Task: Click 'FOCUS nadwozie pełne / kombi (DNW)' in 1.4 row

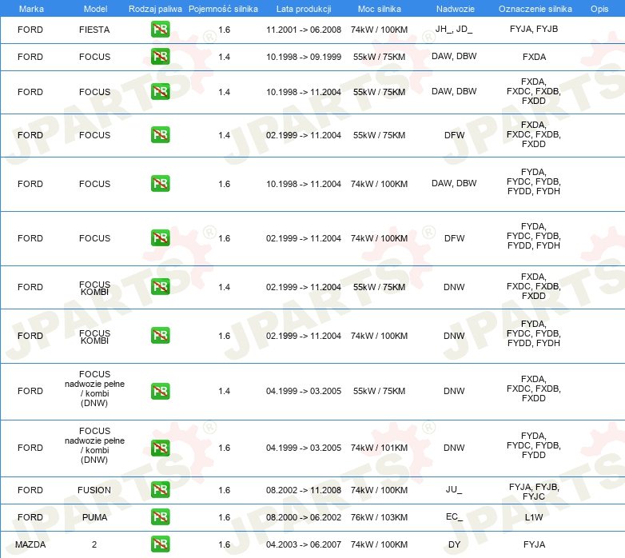Action: pyautogui.click(x=94, y=389)
